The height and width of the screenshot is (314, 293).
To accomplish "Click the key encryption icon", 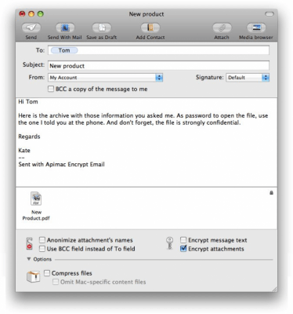I will (170, 243).
